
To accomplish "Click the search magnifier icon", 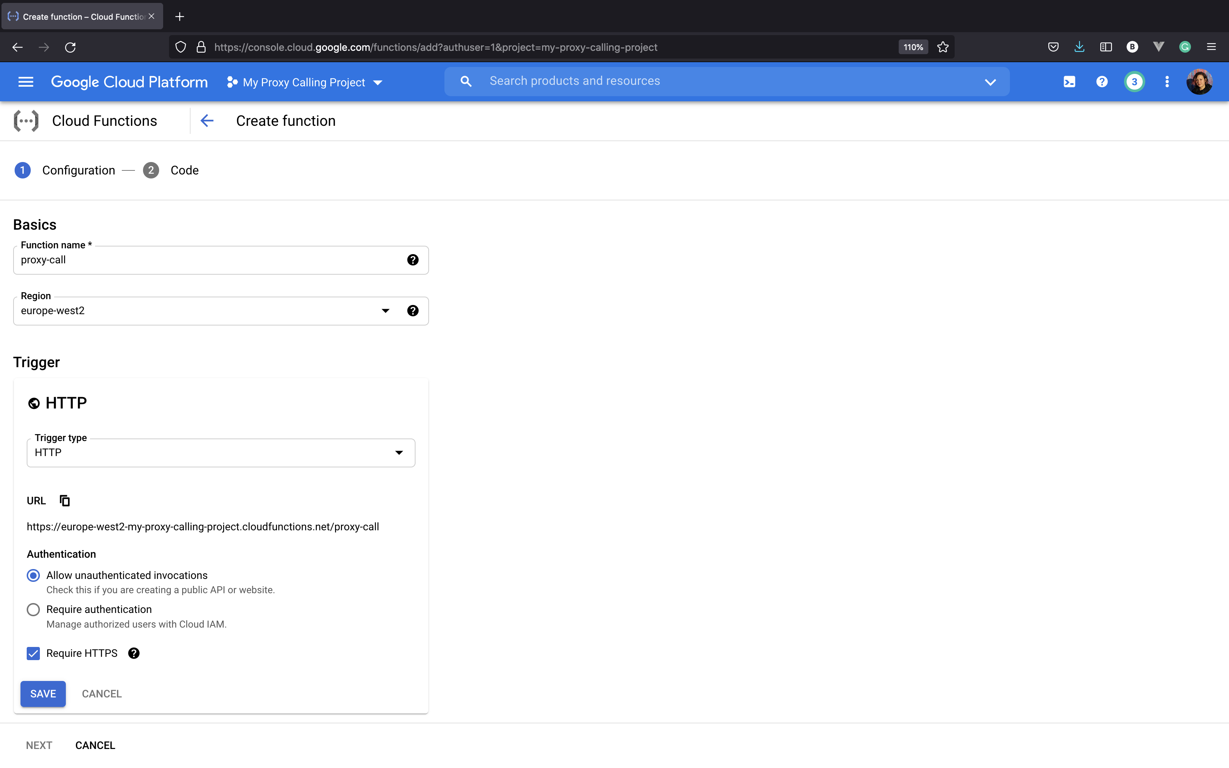I will click(x=466, y=81).
